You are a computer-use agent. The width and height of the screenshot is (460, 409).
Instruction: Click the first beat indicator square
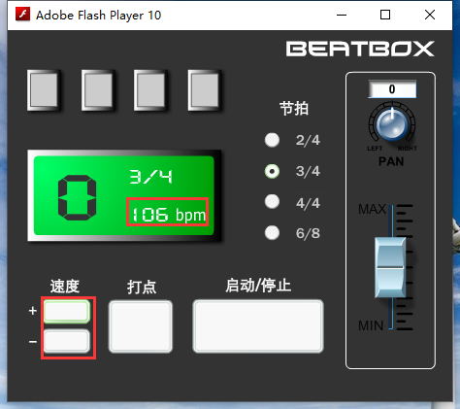pos(44,90)
